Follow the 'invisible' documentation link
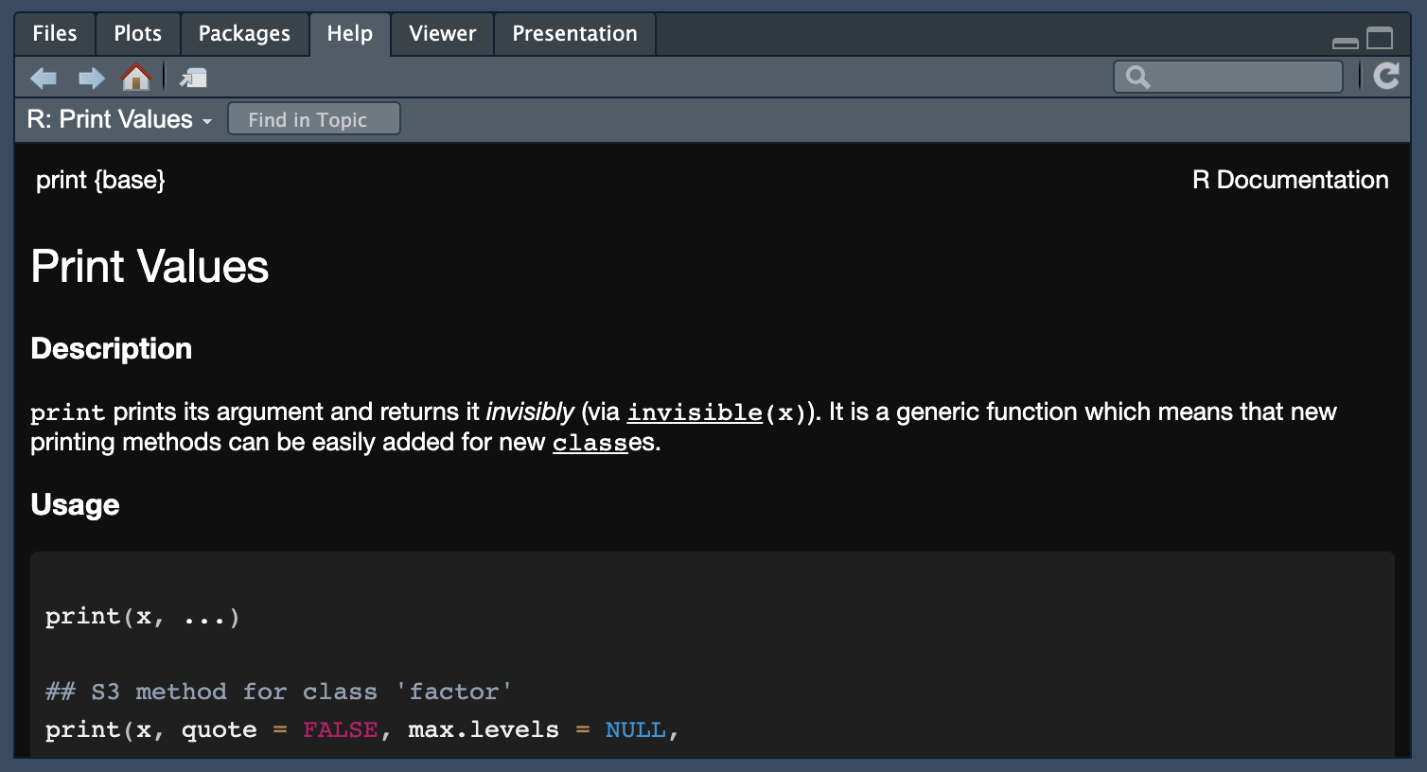 pyautogui.click(x=694, y=412)
